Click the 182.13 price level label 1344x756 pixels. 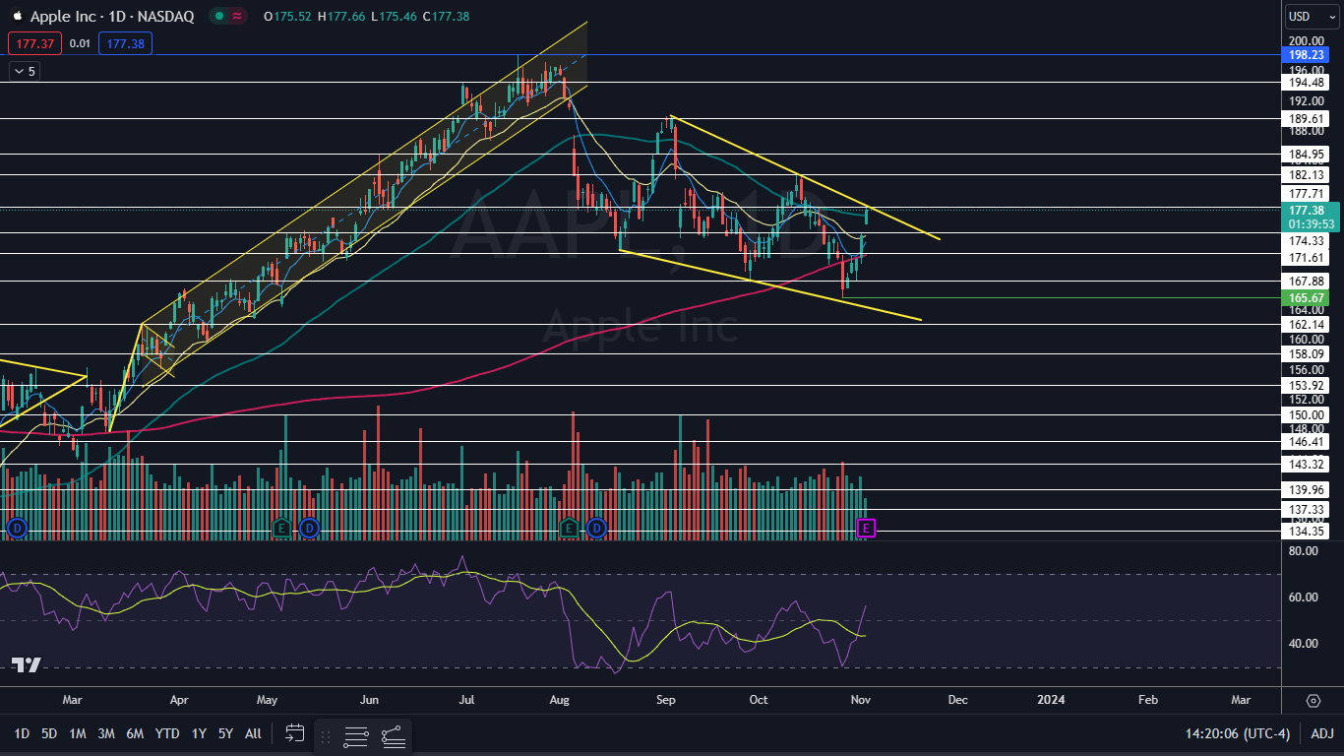point(1307,175)
